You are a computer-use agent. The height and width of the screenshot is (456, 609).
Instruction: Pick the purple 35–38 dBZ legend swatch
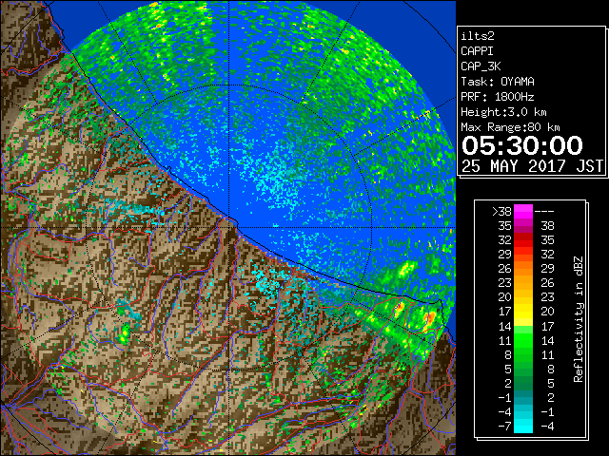523,226
